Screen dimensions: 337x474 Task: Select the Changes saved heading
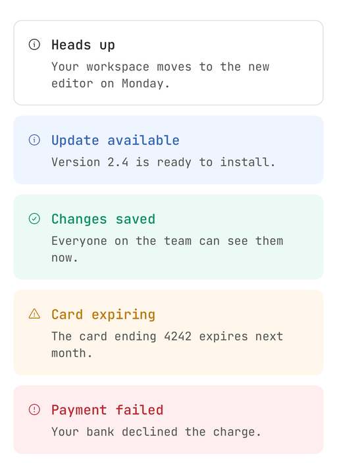pos(103,219)
